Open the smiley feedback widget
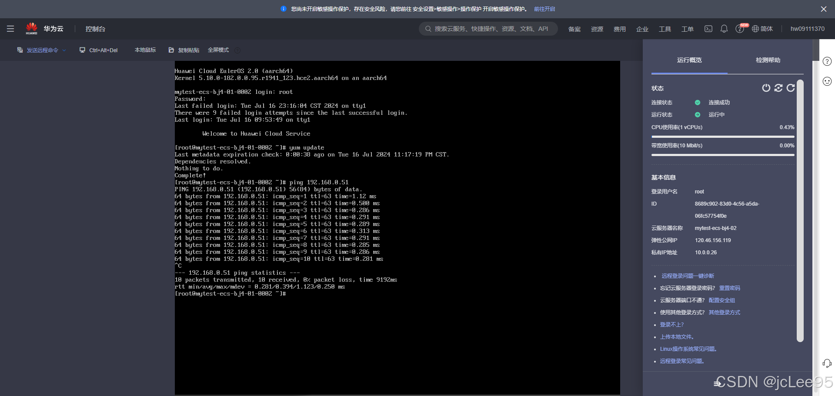The width and height of the screenshot is (835, 396). point(827,81)
